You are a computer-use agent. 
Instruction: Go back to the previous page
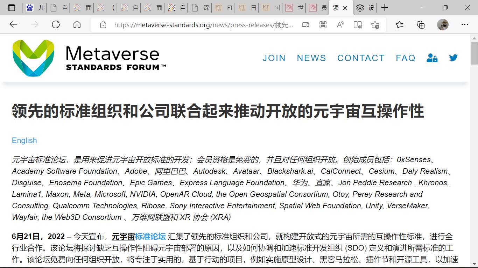point(13,24)
